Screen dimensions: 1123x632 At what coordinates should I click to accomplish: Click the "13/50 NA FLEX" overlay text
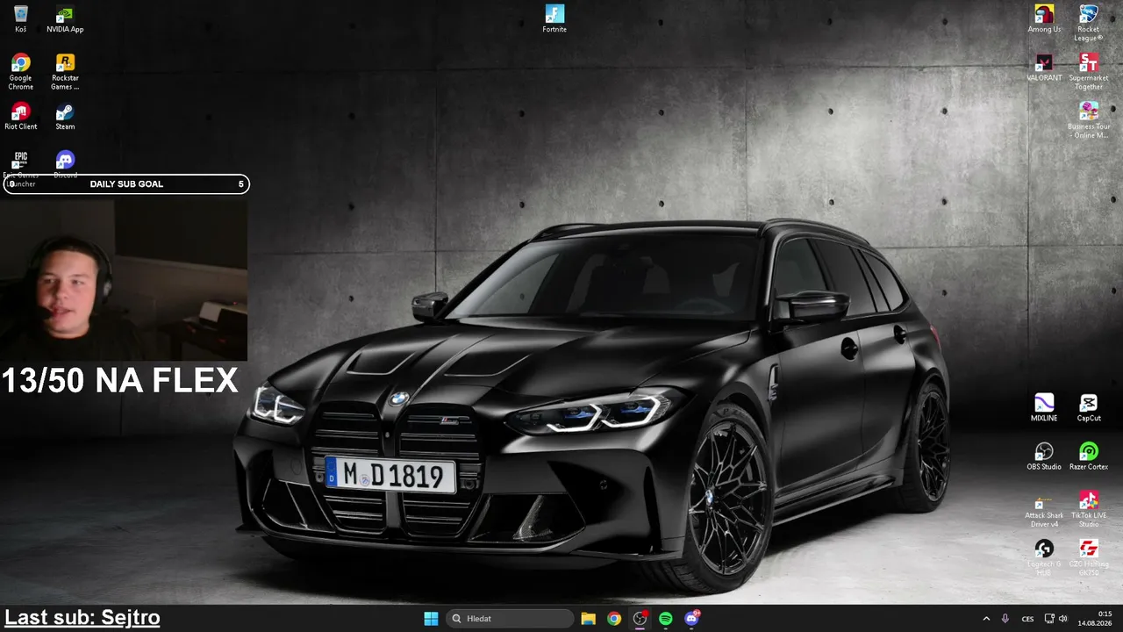[119, 381]
